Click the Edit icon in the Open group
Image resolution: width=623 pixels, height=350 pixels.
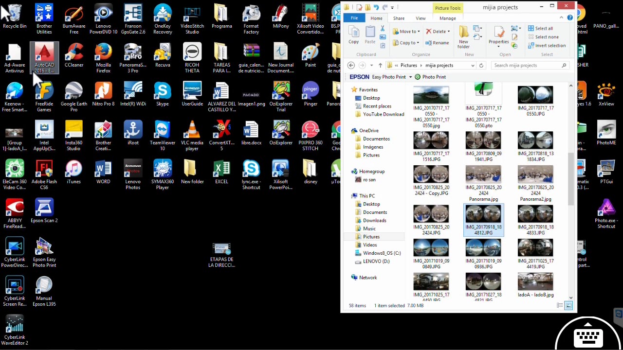(x=514, y=37)
